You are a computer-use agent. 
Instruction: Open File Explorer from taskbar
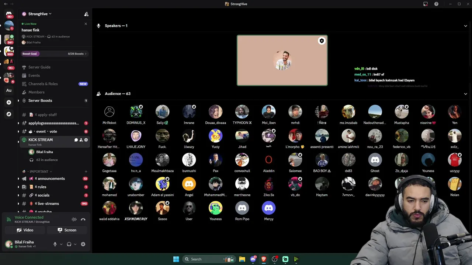point(242,259)
